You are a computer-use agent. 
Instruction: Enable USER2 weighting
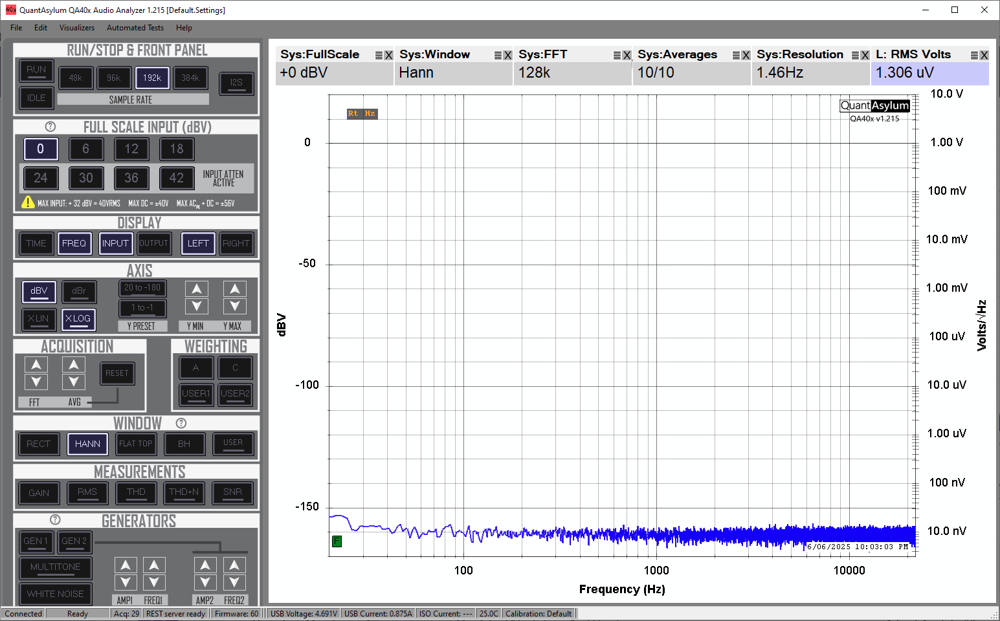pyautogui.click(x=235, y=394)
